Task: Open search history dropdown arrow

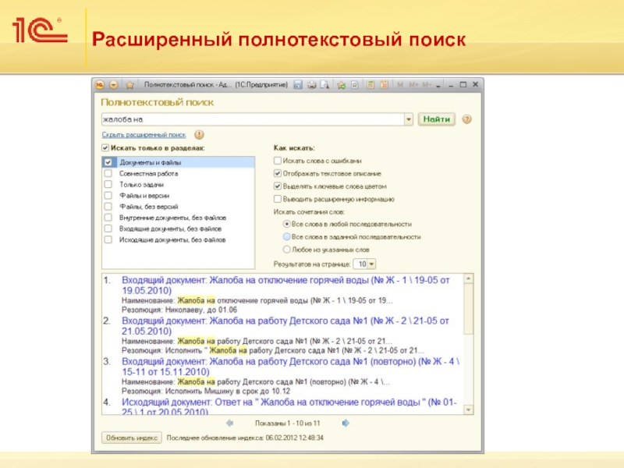Action: pos(408,119)
